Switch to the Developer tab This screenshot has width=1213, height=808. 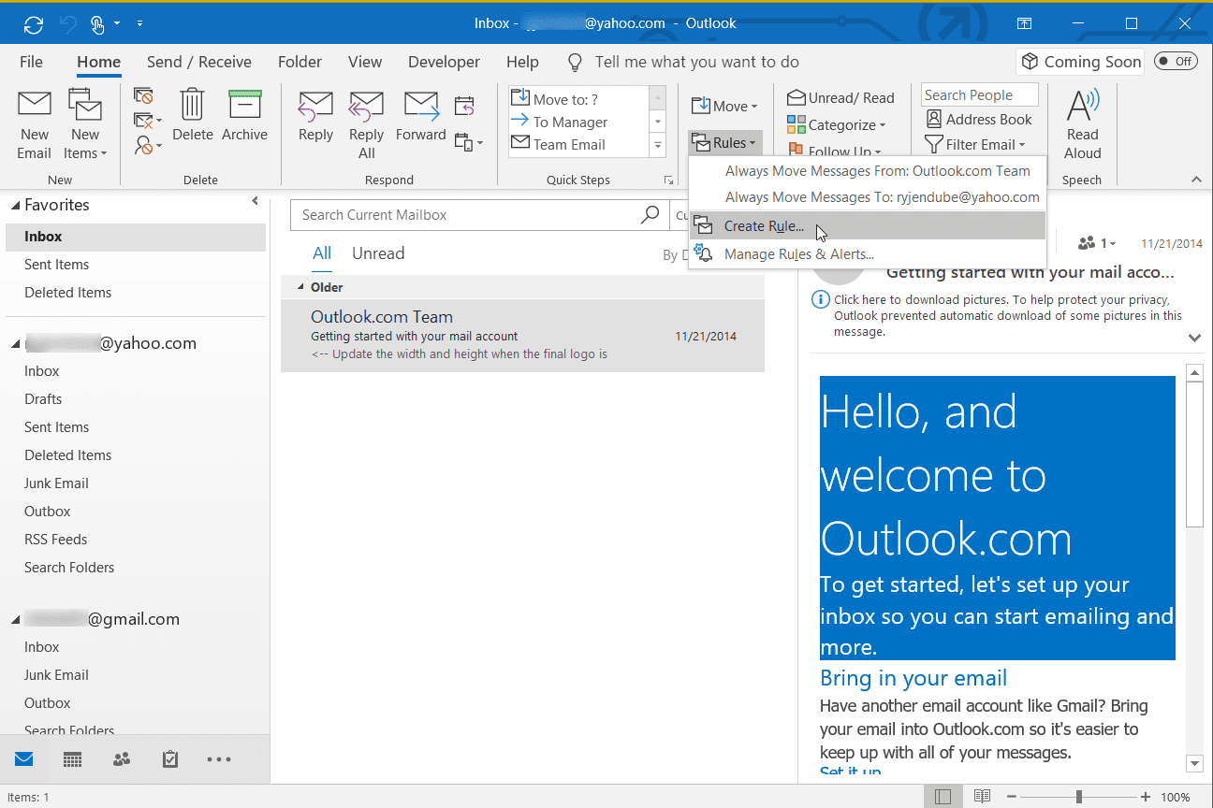[x=444, y=62]
